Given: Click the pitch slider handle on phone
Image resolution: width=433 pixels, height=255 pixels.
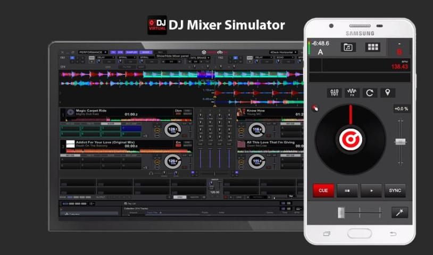Looking at the screenshot, I should pos(400,141).
